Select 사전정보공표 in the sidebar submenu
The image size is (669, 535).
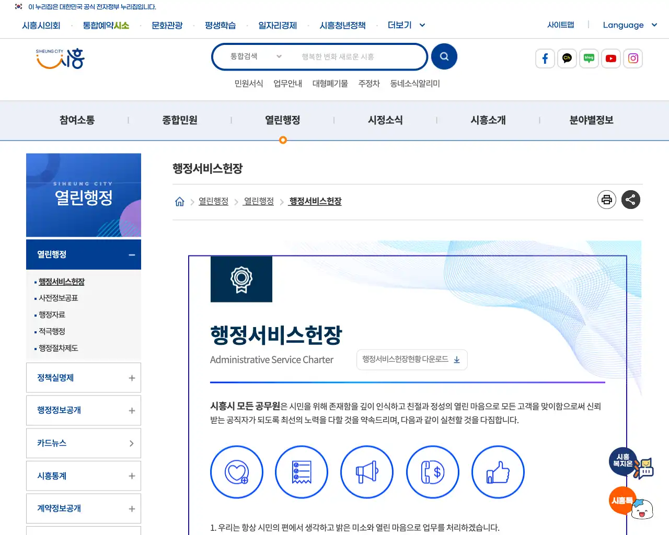[59, 298]
